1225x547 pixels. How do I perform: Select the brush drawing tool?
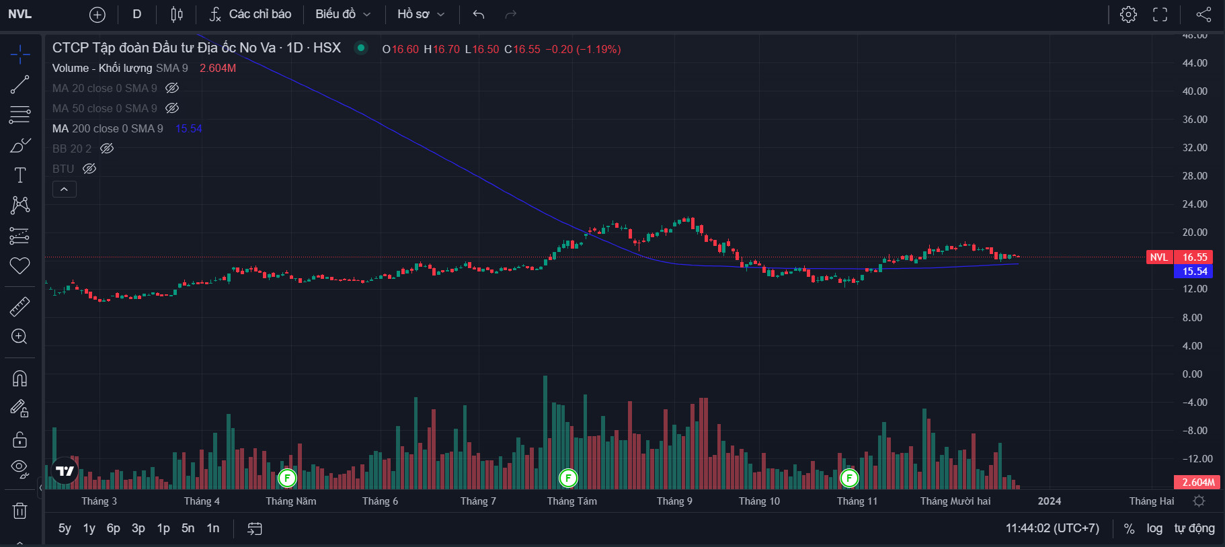coord(19,145)
